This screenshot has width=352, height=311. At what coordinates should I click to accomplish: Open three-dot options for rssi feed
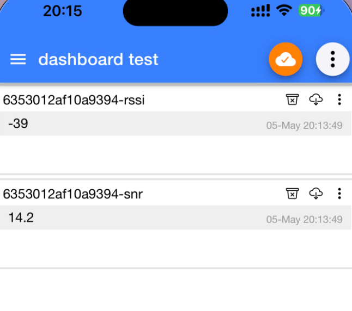point(339,99)
